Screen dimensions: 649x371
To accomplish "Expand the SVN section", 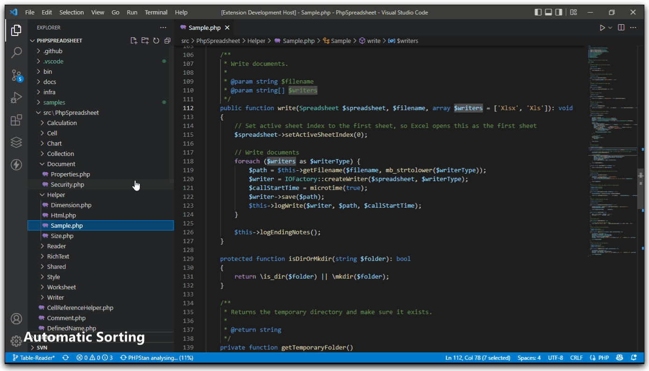I will (x=101, y=348).
